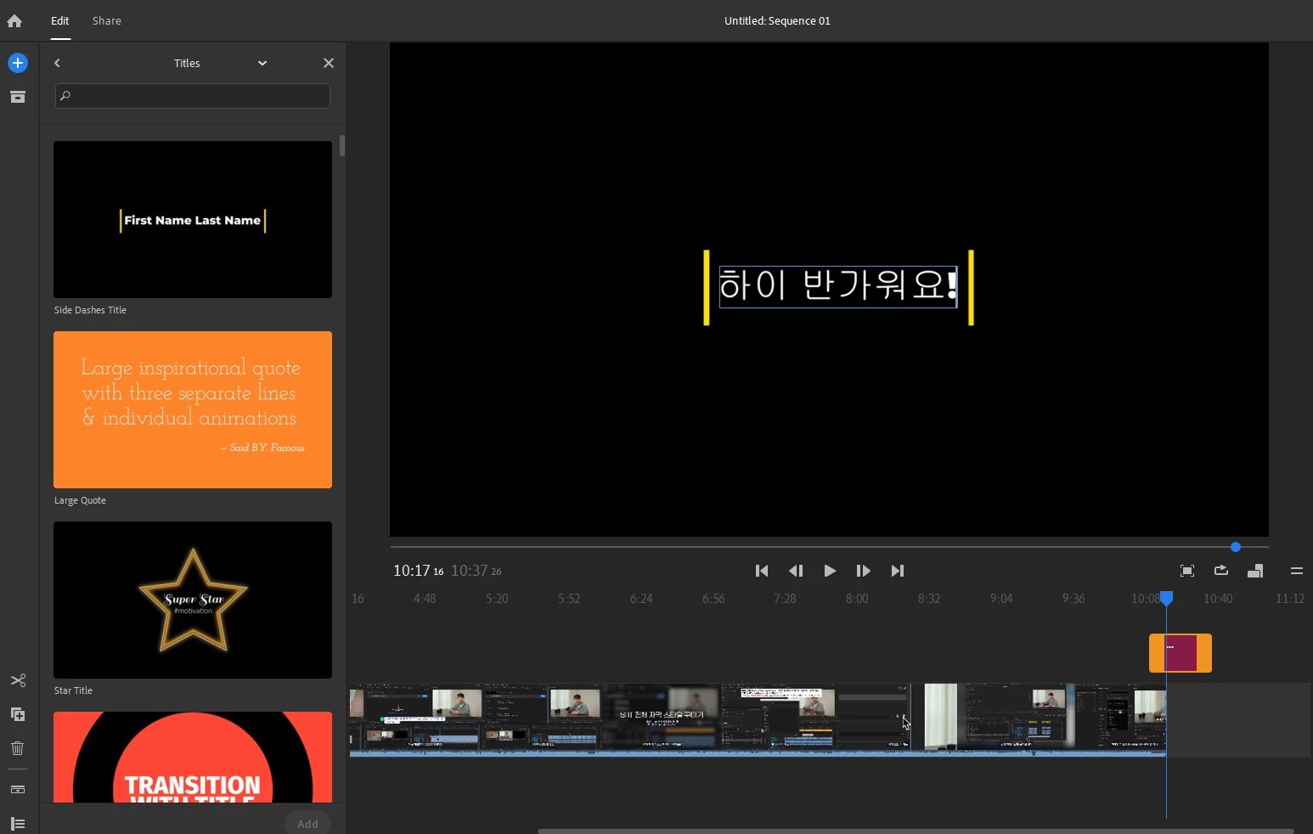Select the Transition with Title template
The width and height of the screenshot is (1313, 834).
193,757
